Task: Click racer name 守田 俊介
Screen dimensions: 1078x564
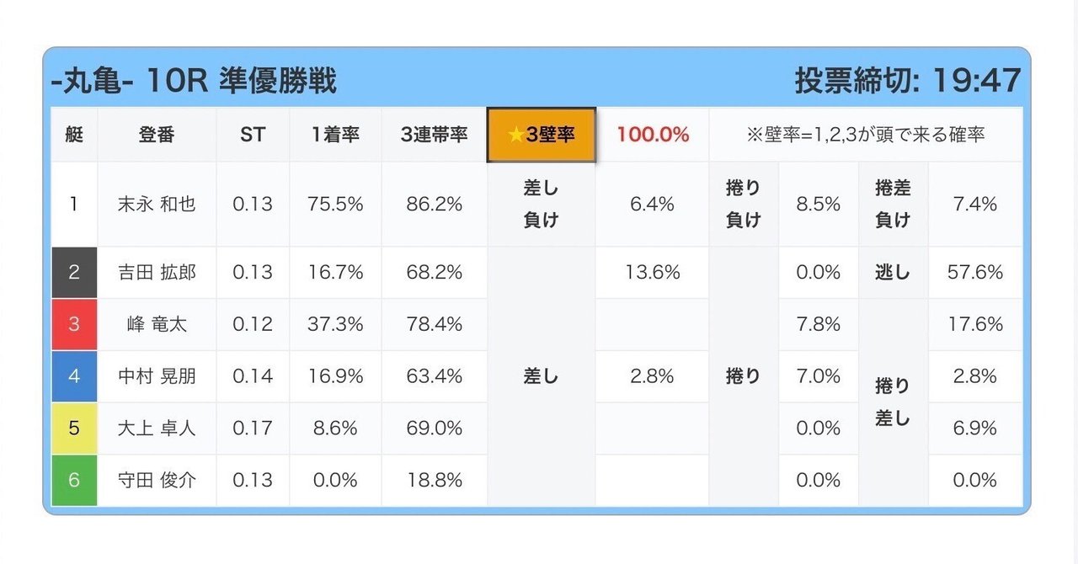Action: click(157, 480)
